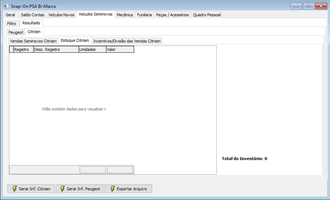Minimize the Snap-On PSA Bi-Marca window
330x200 pixels.
[x=296, y=6]
